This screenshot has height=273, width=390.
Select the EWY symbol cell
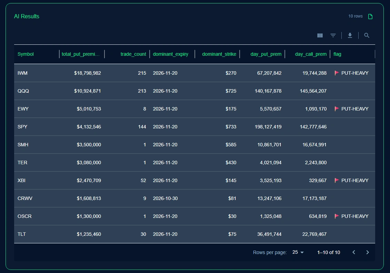23,109
